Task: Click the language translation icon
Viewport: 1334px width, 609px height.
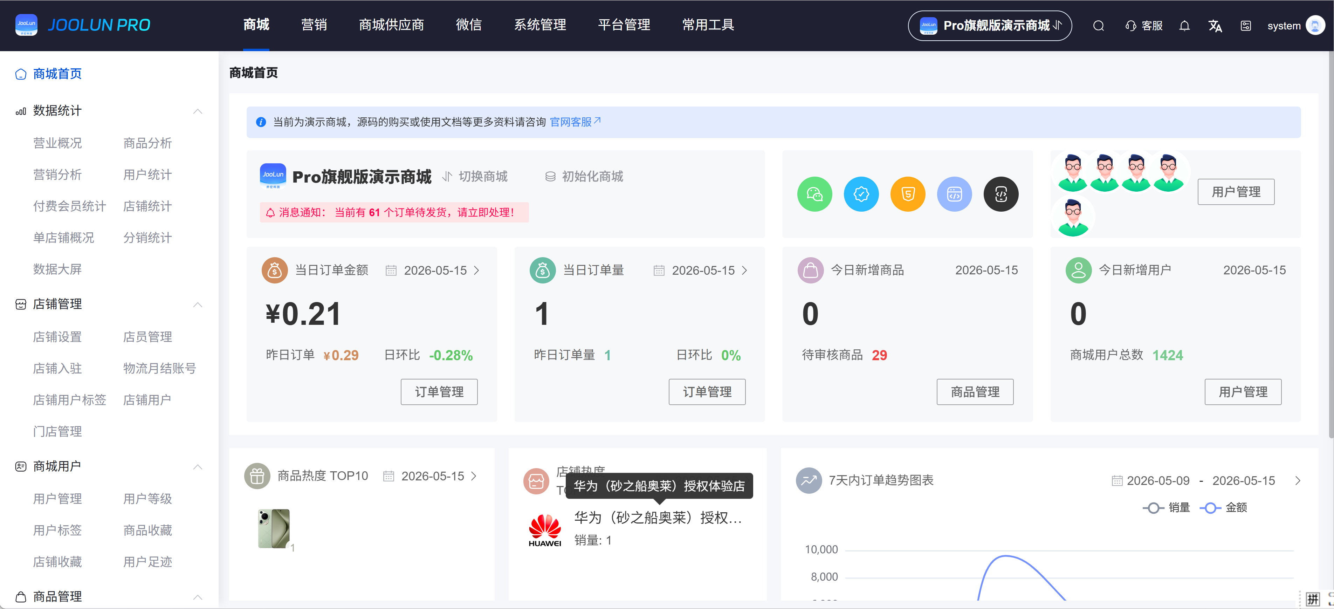Action: [1215, 26]
